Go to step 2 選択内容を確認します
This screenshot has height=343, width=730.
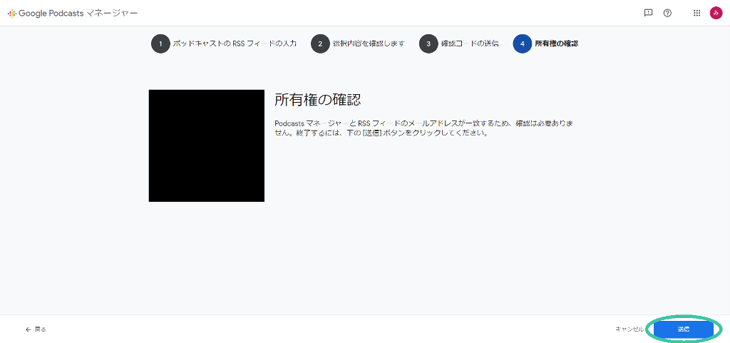(x=358, y=43)
